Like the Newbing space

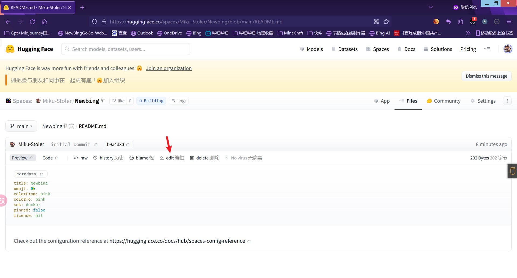[x=118, y=101]
